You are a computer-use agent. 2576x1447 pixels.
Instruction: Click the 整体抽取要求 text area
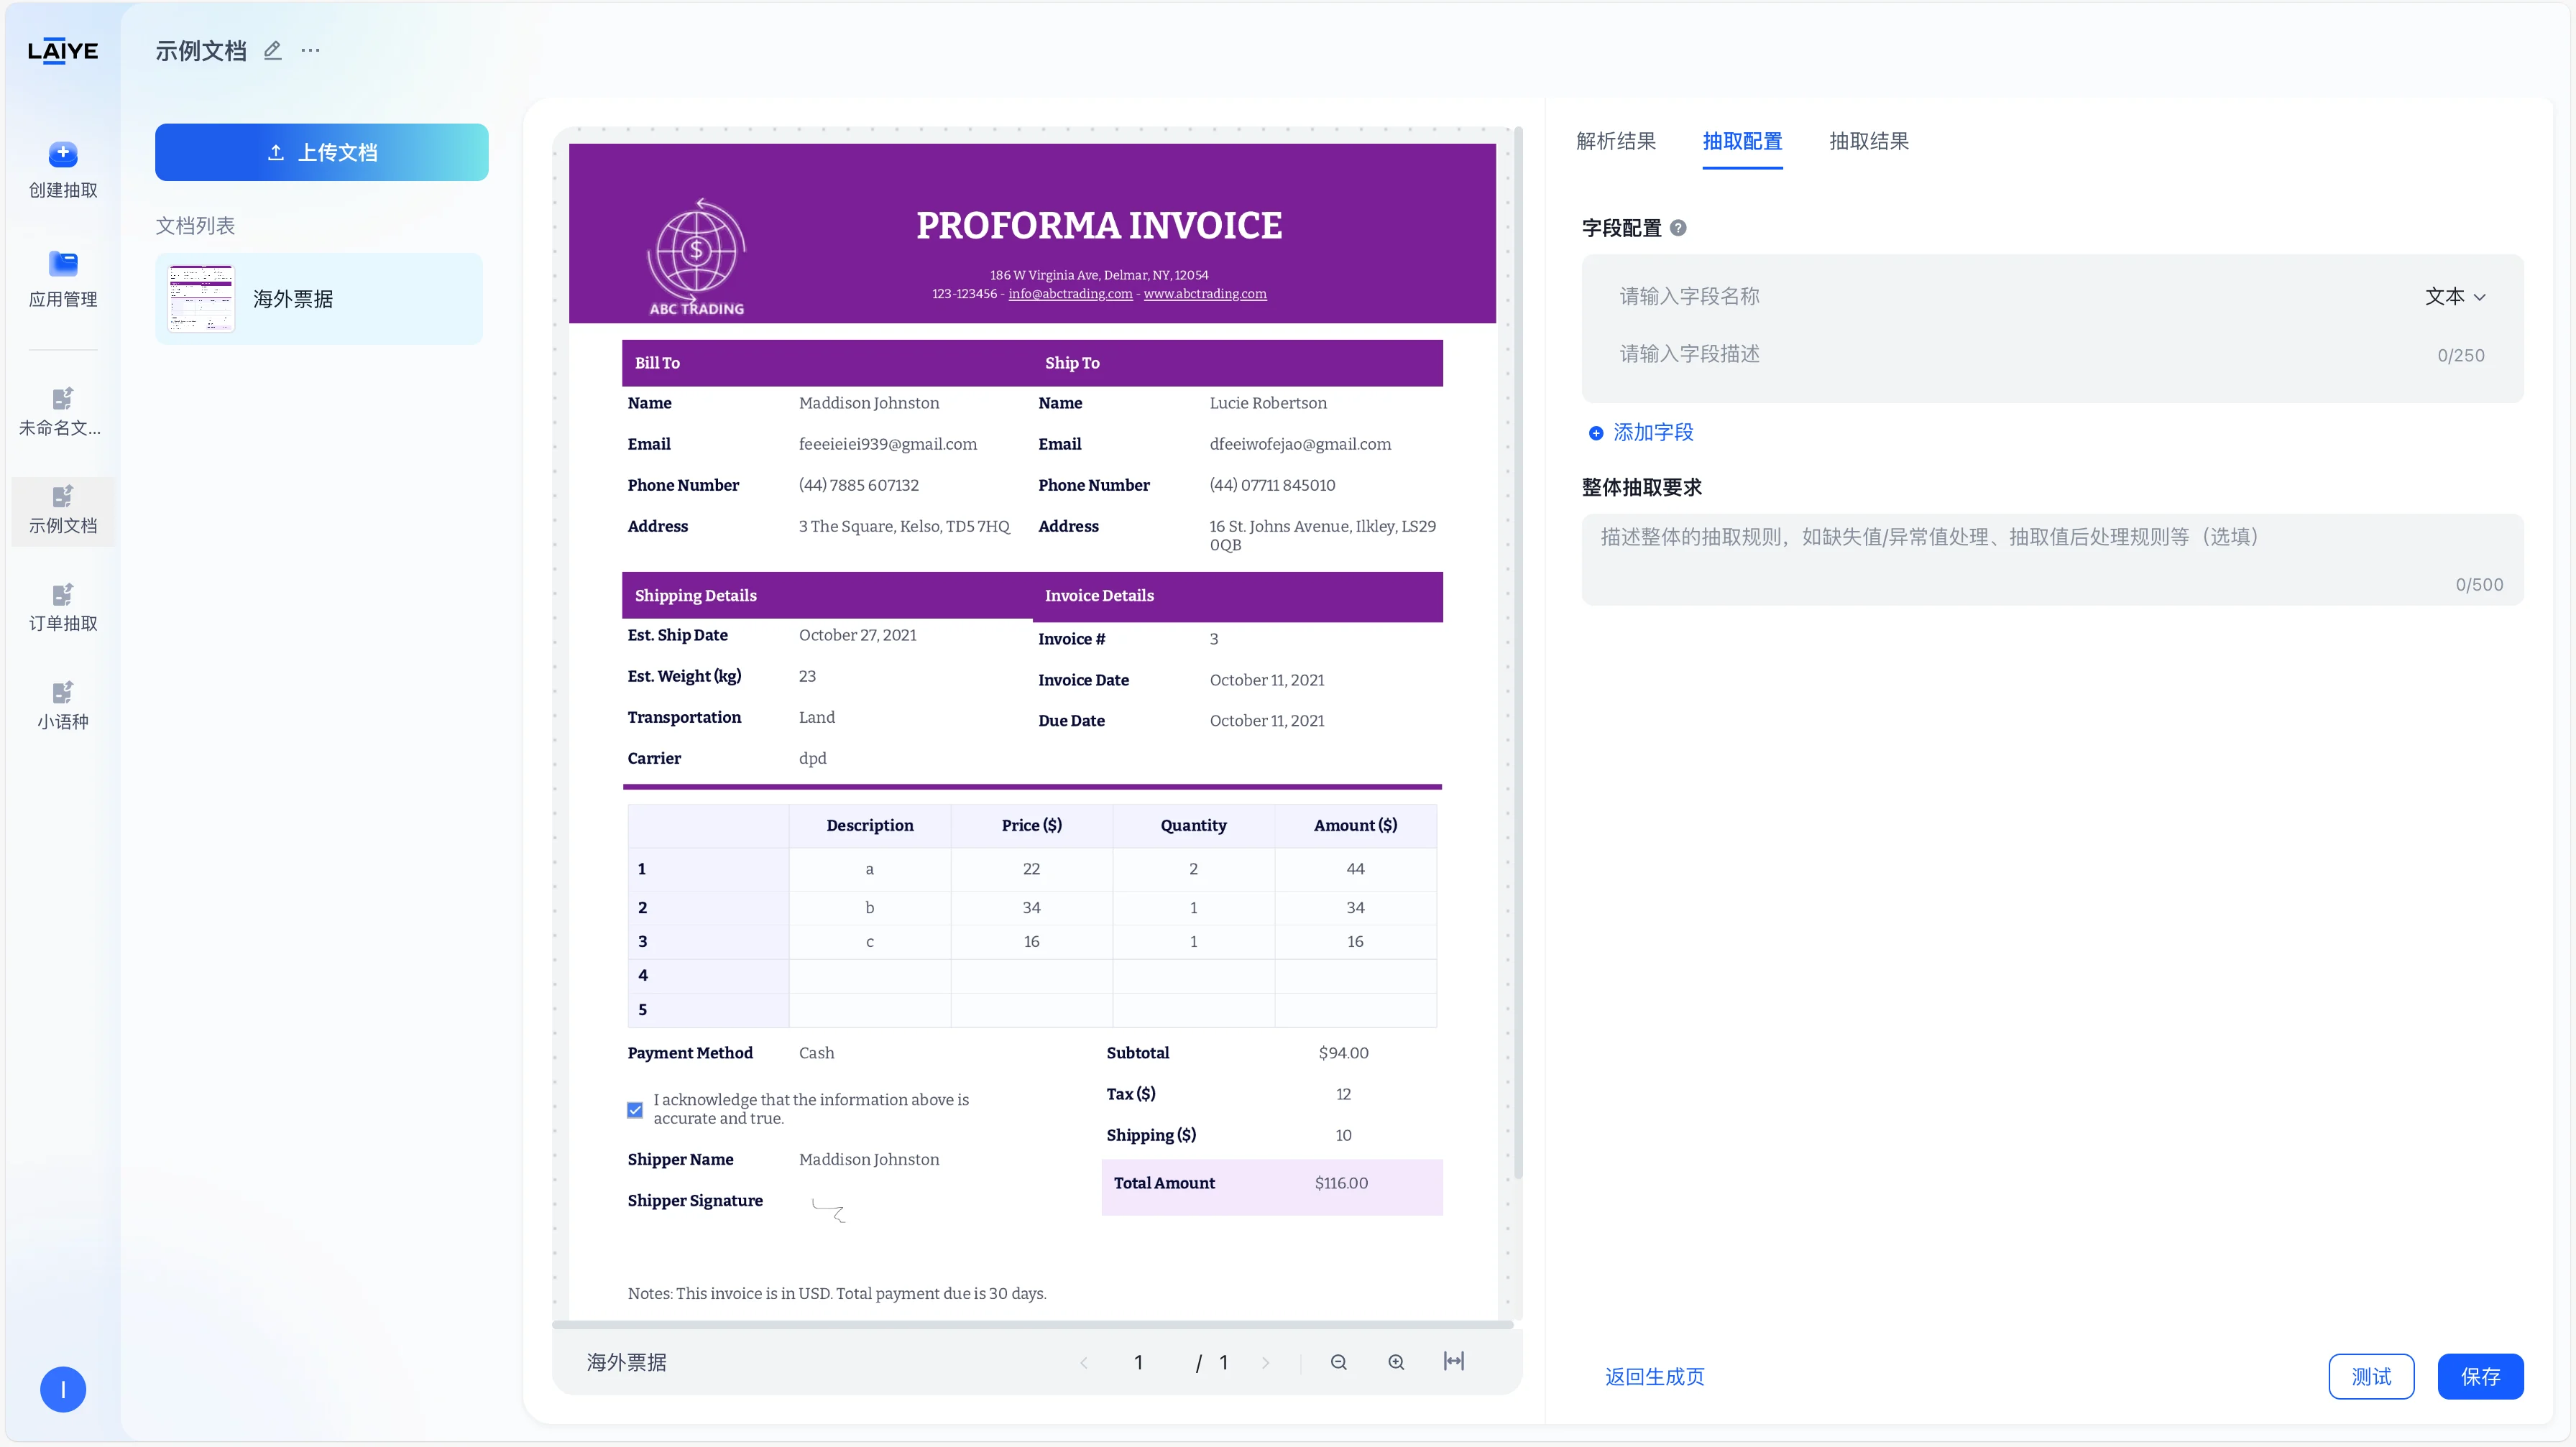(x=2052, y=560)
